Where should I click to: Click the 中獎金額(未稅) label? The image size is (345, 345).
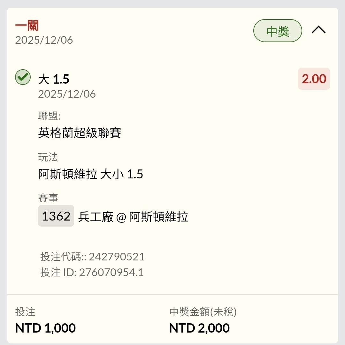[x=203, y=312]
